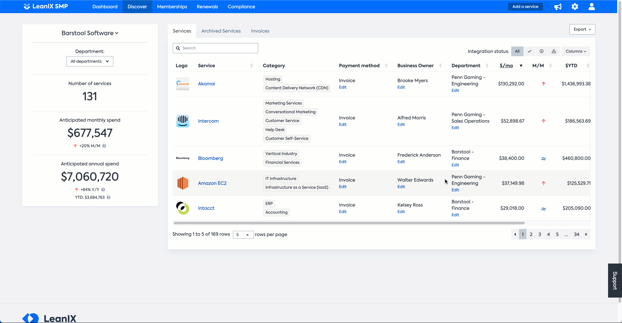Click the LeanIX SMP logo
Image resolution: width=622 pixels, height=323 pixels.
coord(46,6)
